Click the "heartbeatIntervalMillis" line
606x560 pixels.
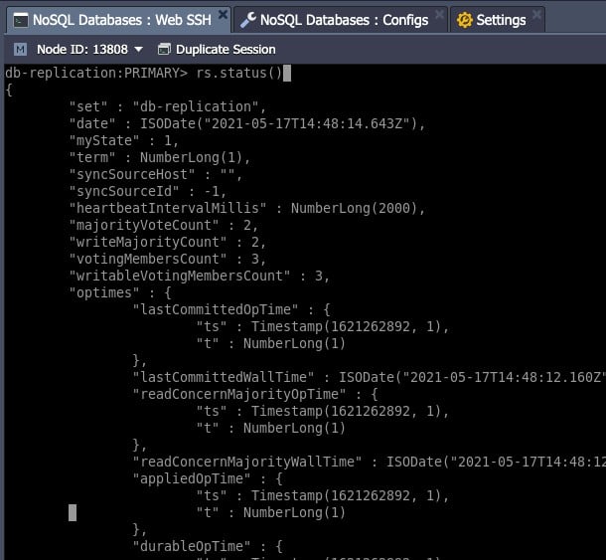click(247, 208)
